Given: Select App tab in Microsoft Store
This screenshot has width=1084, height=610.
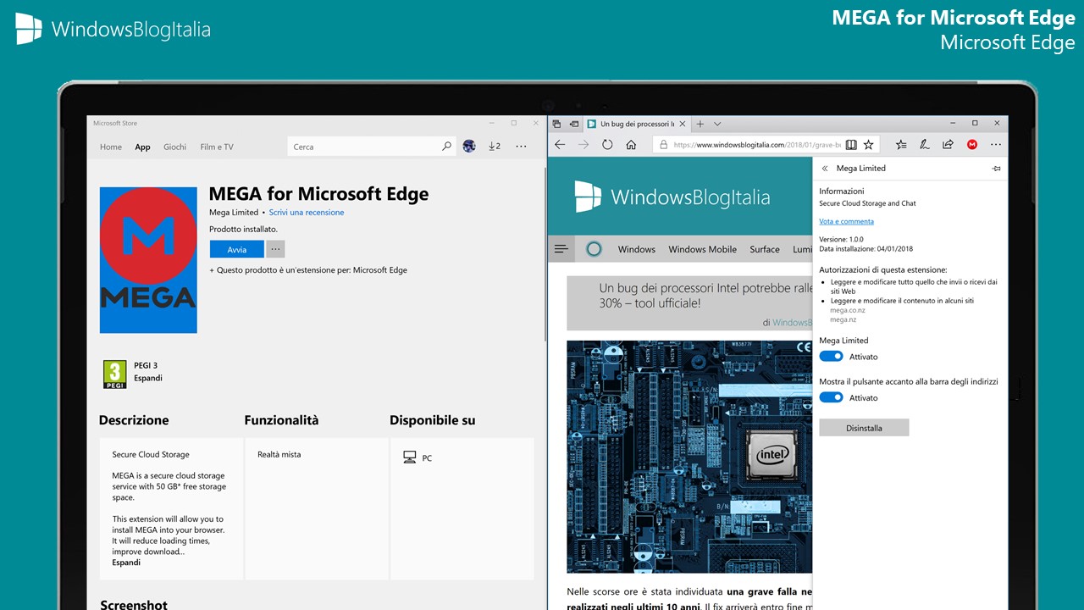Looking at the screenshot, I should [142, 147].
